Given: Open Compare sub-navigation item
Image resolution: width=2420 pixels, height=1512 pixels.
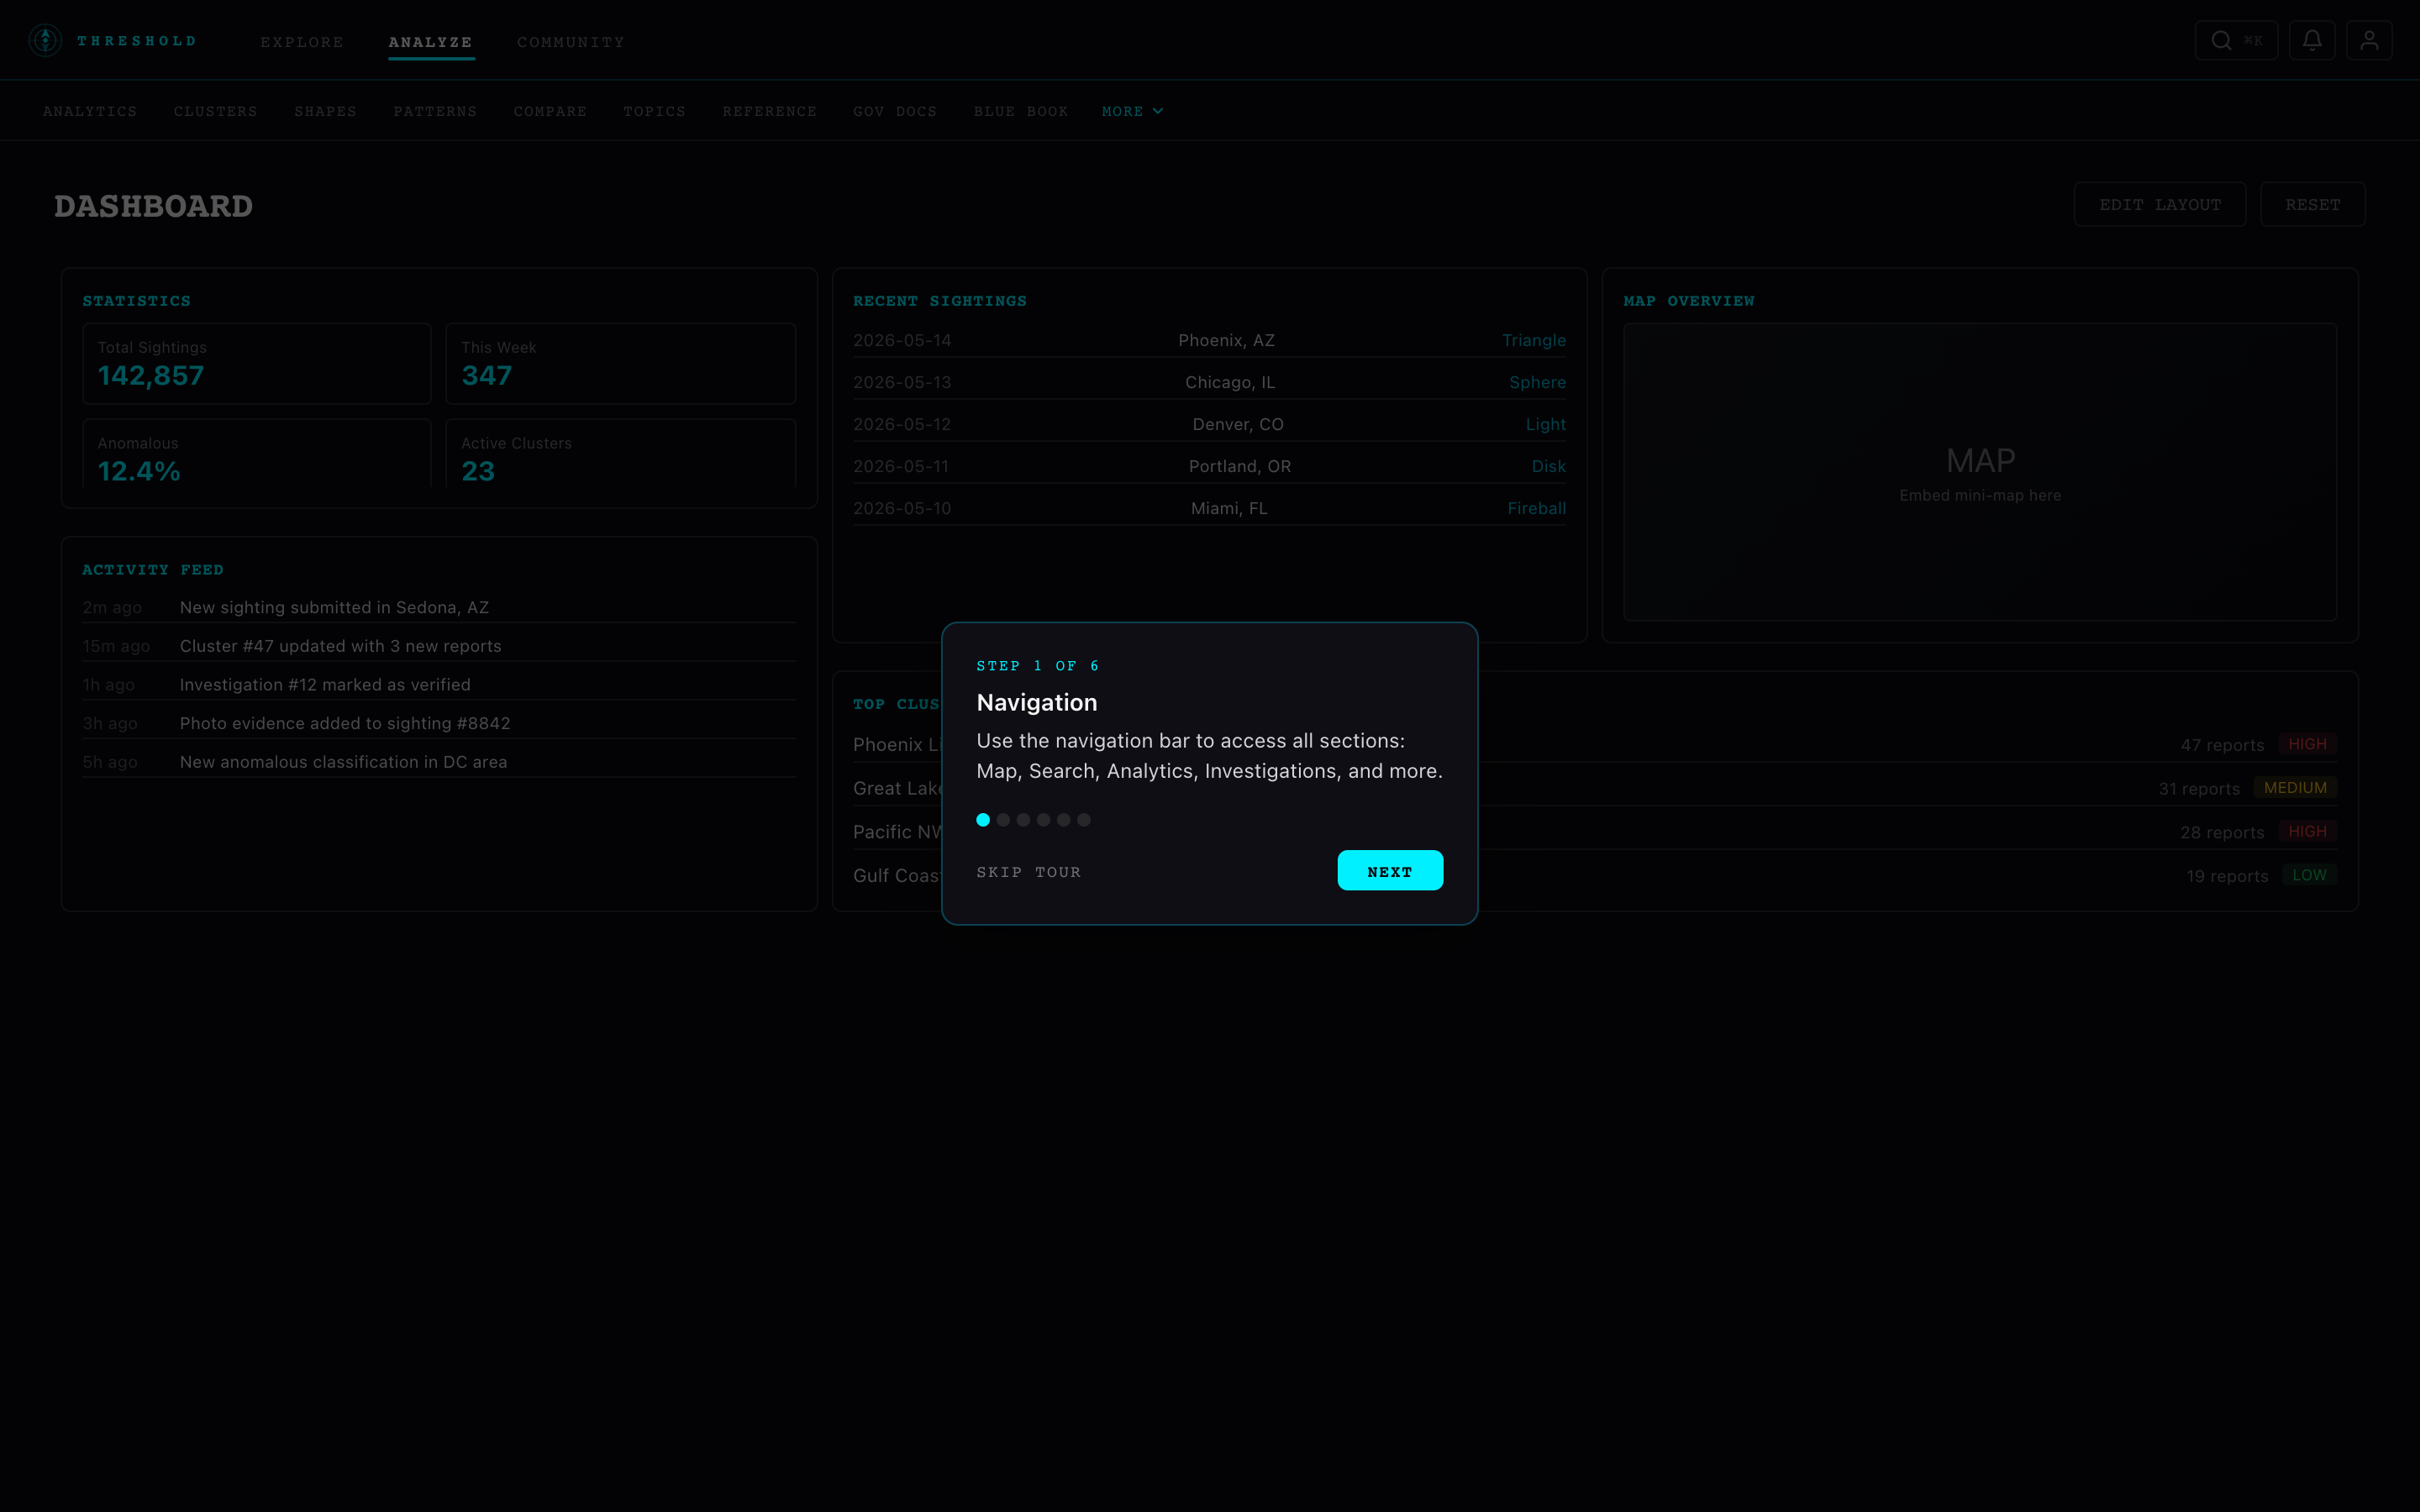Looking at the screenshot, I should click(550, 111).
